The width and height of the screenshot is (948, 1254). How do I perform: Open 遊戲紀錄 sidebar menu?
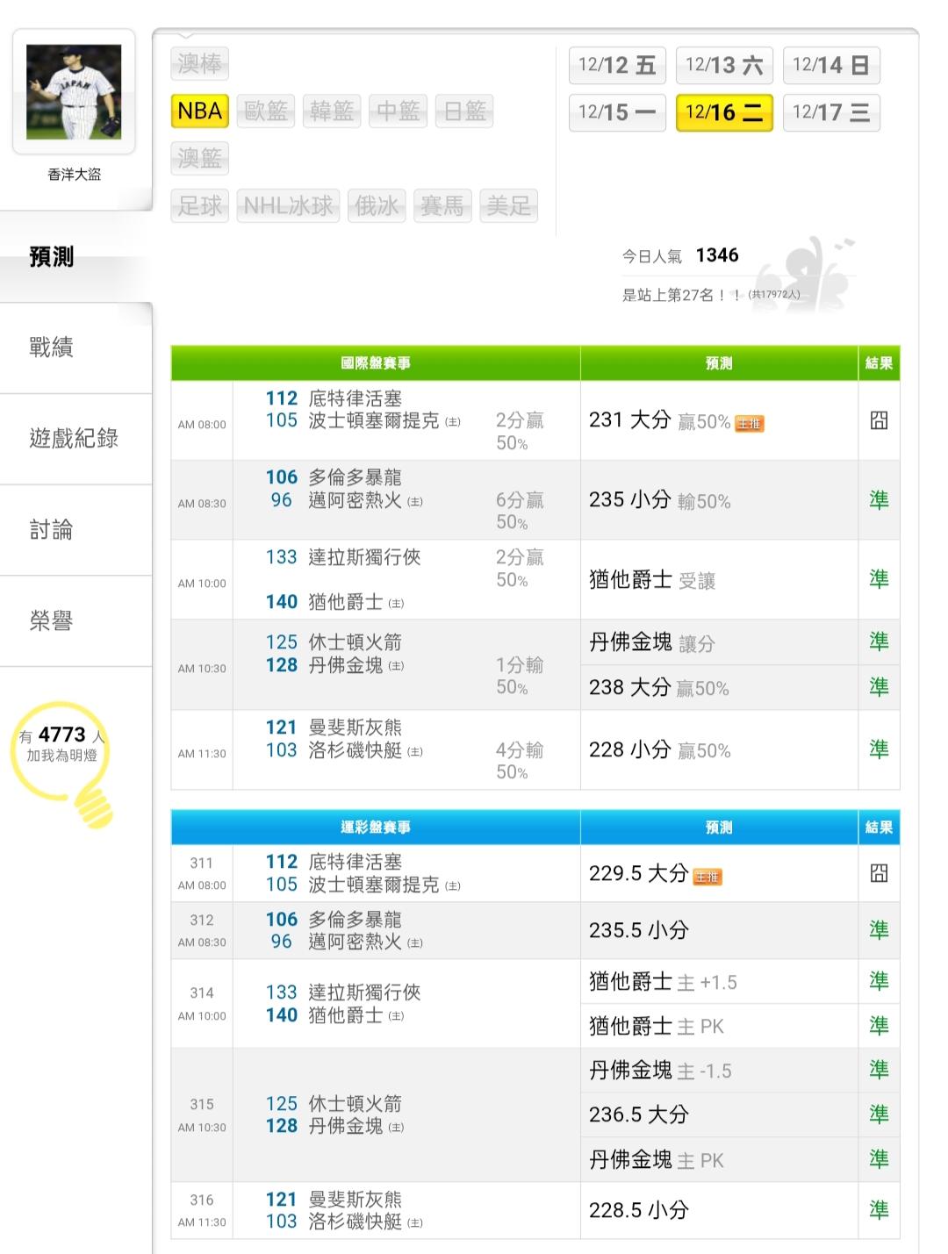pyautogui.click(x=74, y=439)
